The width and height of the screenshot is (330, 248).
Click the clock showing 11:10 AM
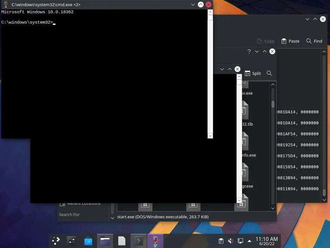click(x=267, y=239)
